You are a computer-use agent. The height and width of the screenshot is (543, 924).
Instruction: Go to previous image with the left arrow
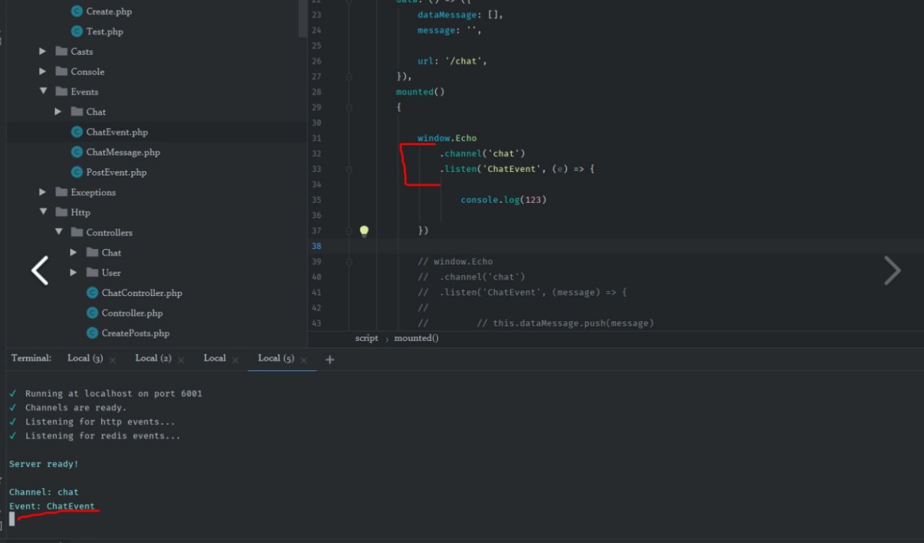[x=40, y=271]
